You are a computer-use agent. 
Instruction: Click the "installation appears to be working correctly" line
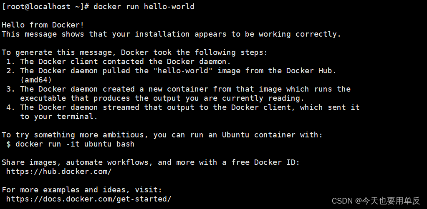coord(171,34)
